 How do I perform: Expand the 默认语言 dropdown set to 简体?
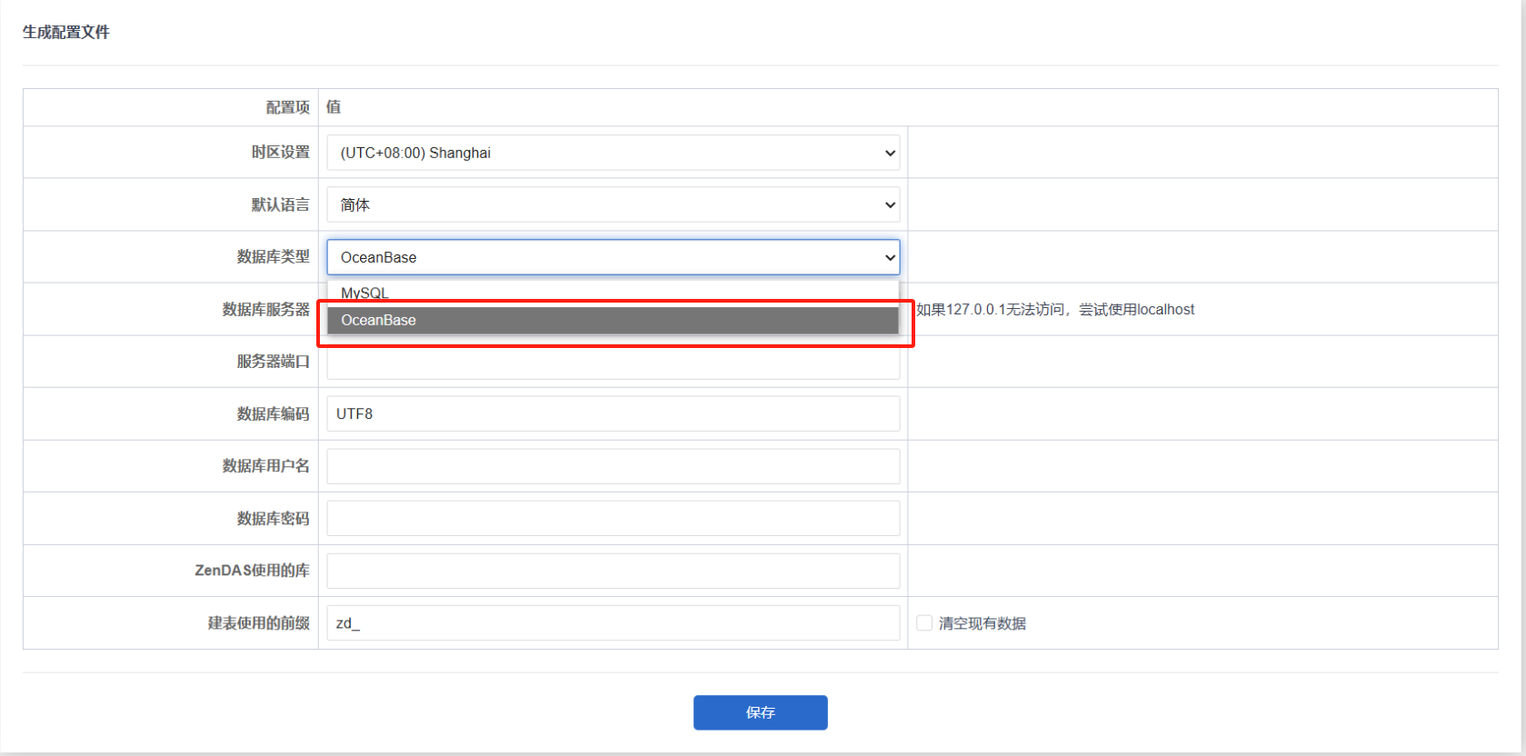pos(613,205)
